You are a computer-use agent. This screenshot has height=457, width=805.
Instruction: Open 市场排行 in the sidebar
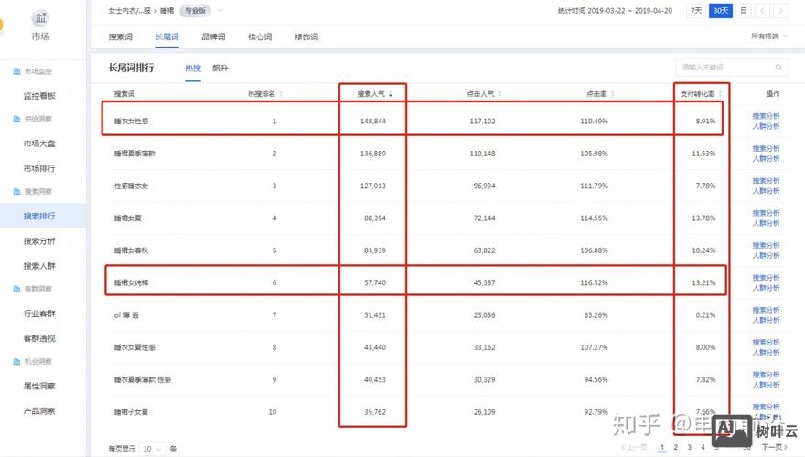pos(39,168)
